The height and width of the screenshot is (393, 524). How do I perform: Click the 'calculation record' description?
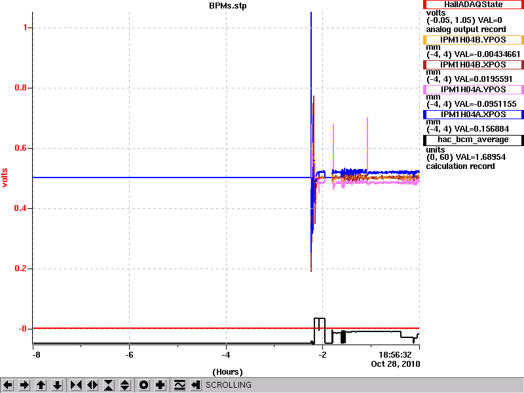pos(460,166)
